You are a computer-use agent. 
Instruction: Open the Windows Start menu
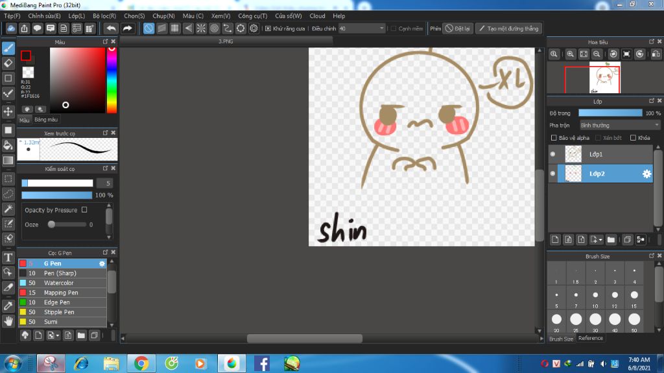[13, 364]
